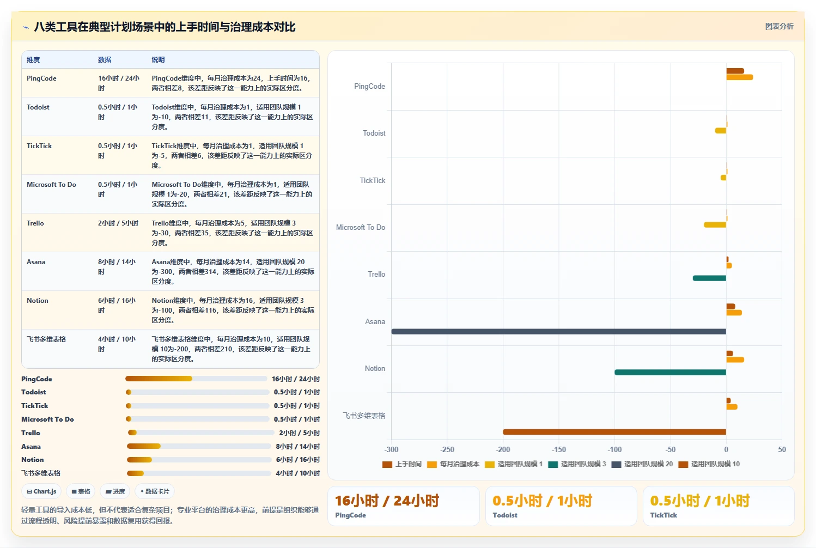Select the 表格 chip
Screen dimensions: 816x548
[x=81, y=491]
